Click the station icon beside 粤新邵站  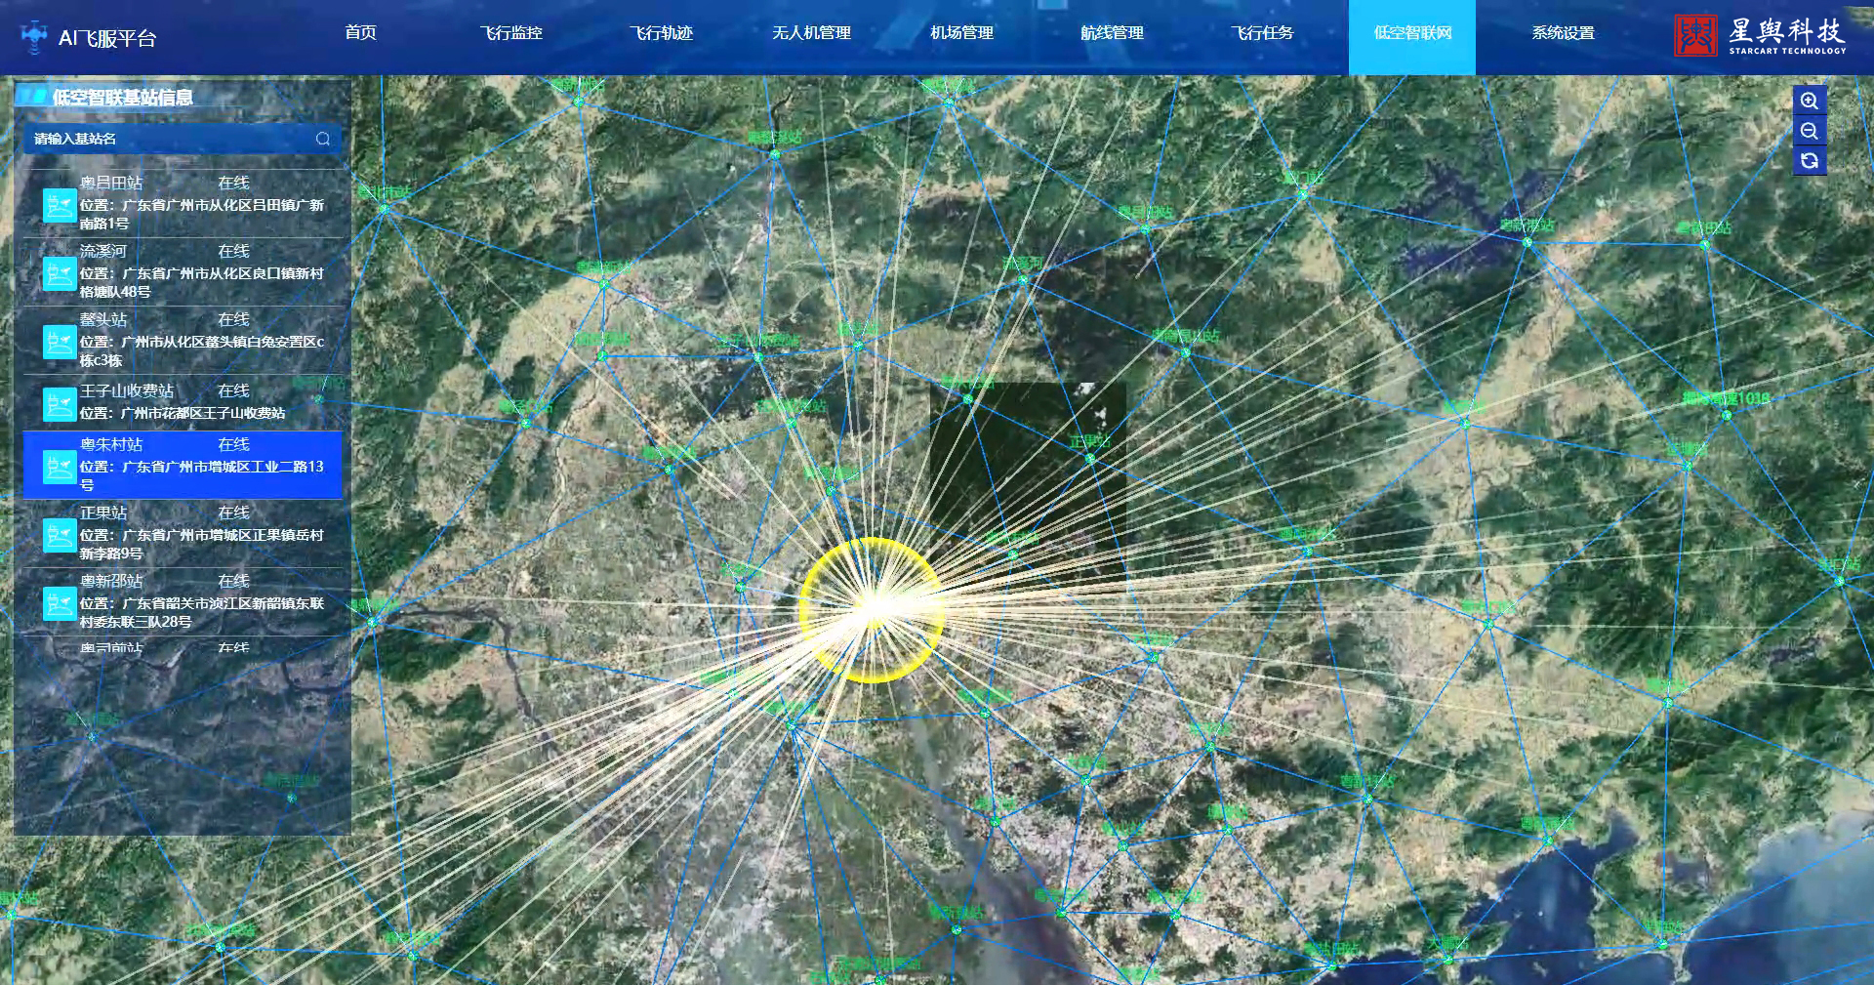[x=60, y=603]
